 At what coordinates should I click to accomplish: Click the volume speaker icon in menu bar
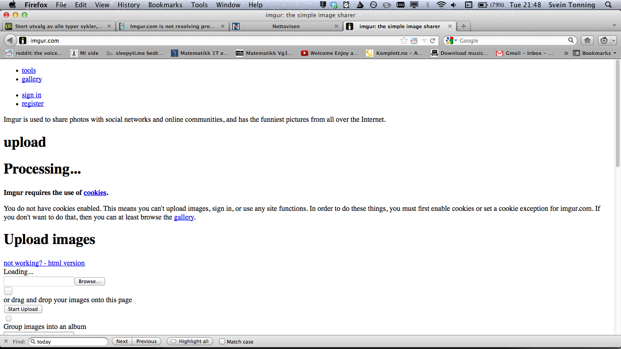click(x=454, y=5)
